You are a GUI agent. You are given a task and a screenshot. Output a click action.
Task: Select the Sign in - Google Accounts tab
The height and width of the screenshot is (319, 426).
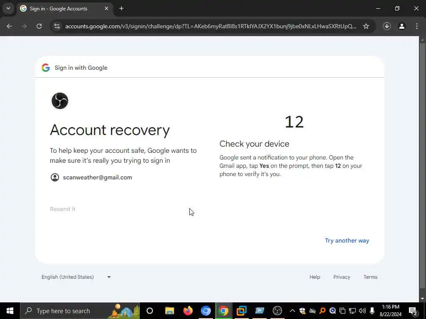click(x=64, y=9)
